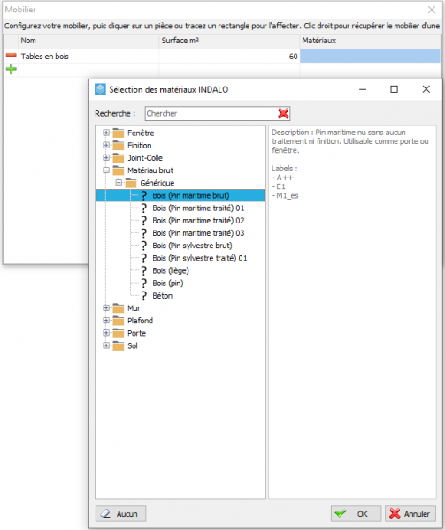Select Bois (Pin sylvestre brut) material
The width and height of the screenshot is (445, 530).
point(192,246)
